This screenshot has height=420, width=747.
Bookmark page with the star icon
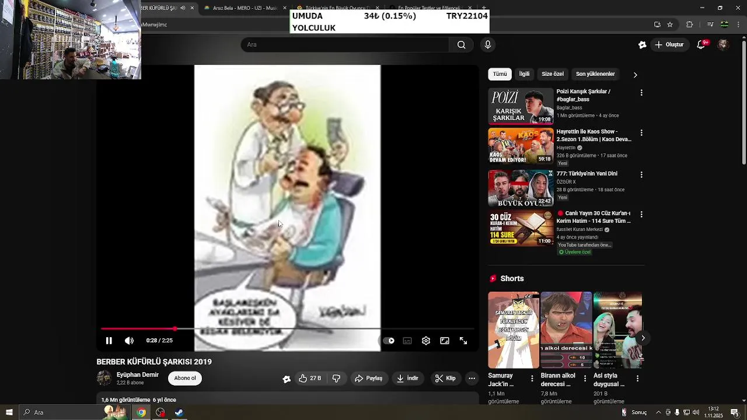[670, 24]
